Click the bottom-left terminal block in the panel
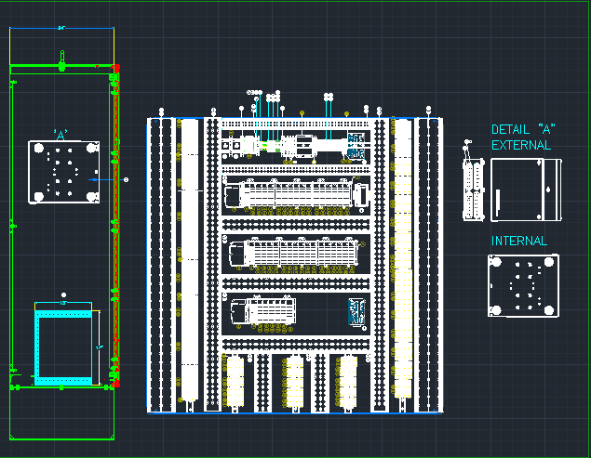Viewport: 591px width, 458px height. pyautogui.click(x=235, y=379)
